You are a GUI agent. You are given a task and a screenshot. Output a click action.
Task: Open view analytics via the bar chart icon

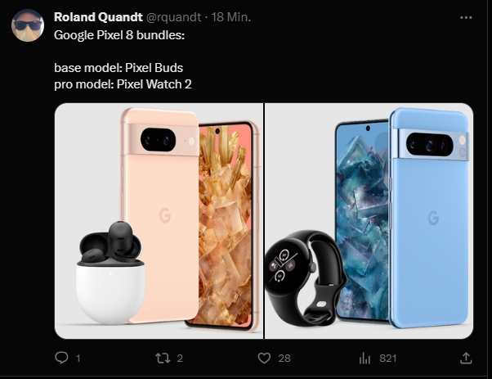pos(365,358)
